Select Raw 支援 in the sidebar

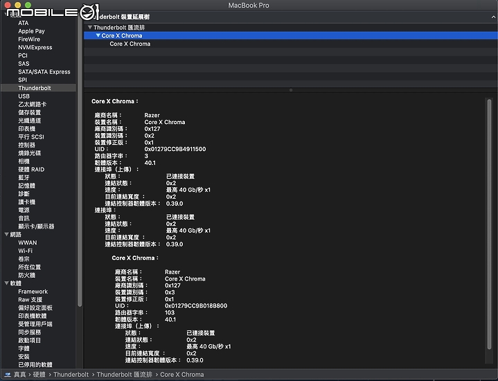[x=30, y=300]
